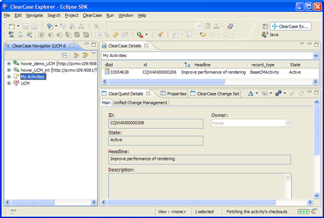Open the Run button dropdown arrow
324x218 pixels.
147,34
